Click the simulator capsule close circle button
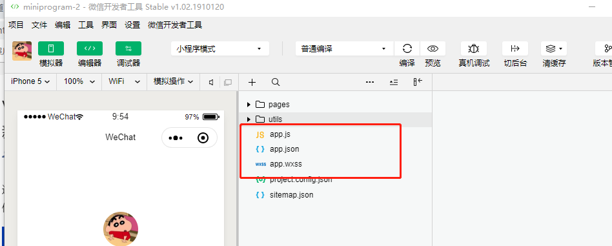 click(x=203, y=138)
